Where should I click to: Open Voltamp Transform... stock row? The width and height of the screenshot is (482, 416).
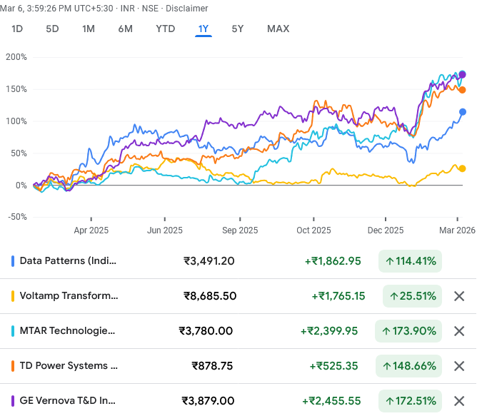pyautogui.click(x=238, y=296)
